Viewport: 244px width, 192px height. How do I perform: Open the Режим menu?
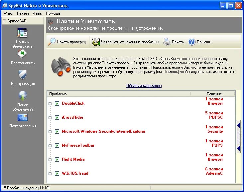coord(23,13)
